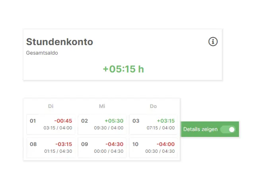The width and height of the screenshot is (262, 184).
Task: Click the 03:15 / 04:00 hours text
Action: tap(58, 128)
